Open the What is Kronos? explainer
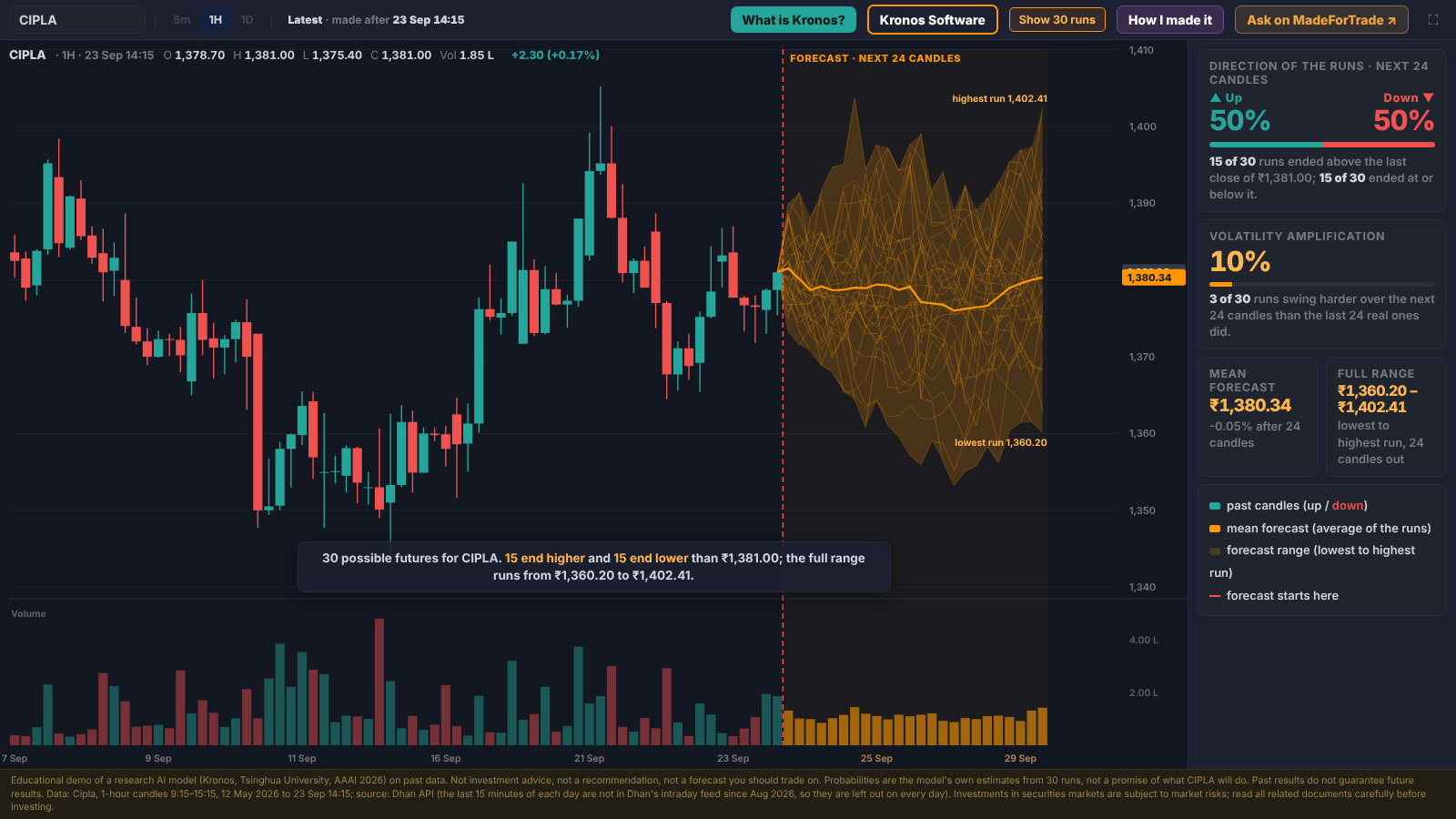Image resolution: width=1456 pixels, height=819 pixels. (x=794, y=19)
